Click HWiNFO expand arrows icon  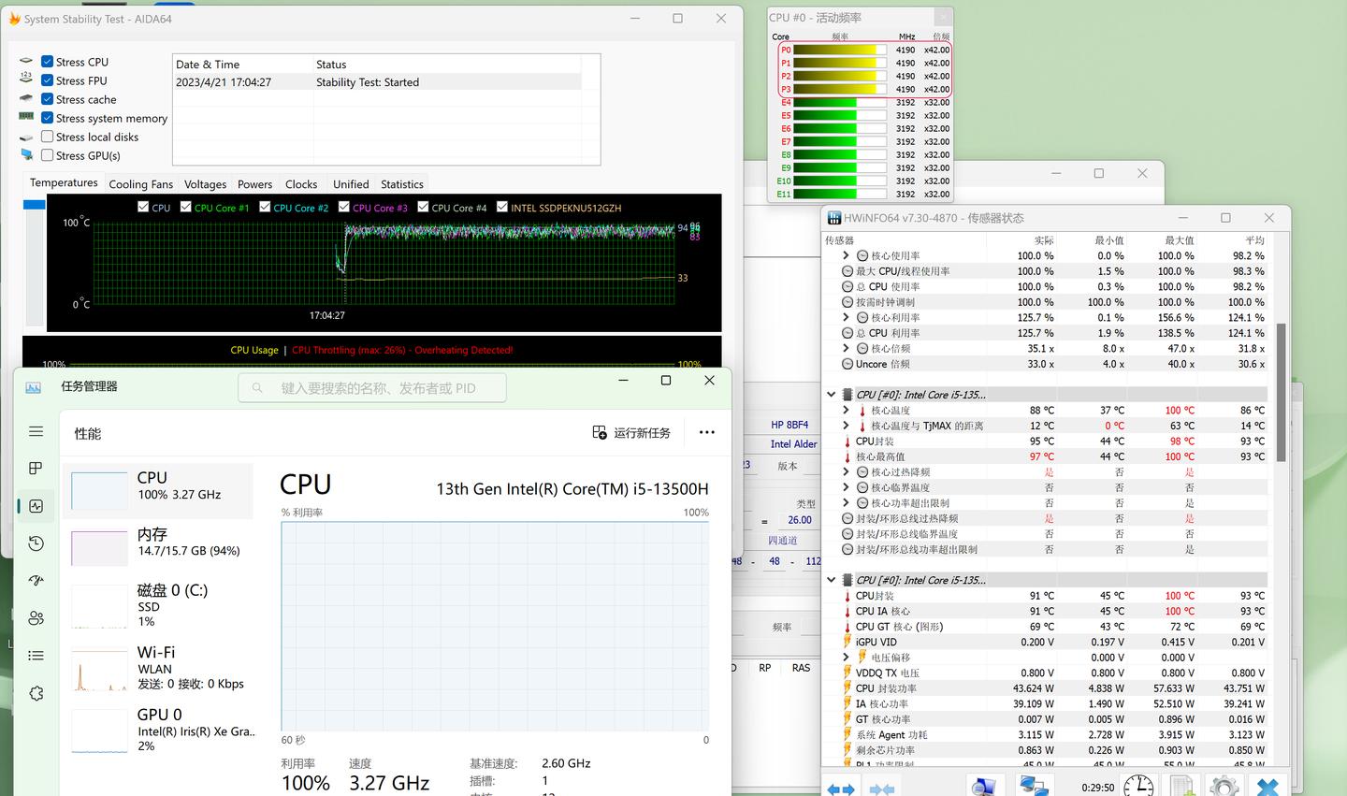pyautogui.click(x=840, y=789)
